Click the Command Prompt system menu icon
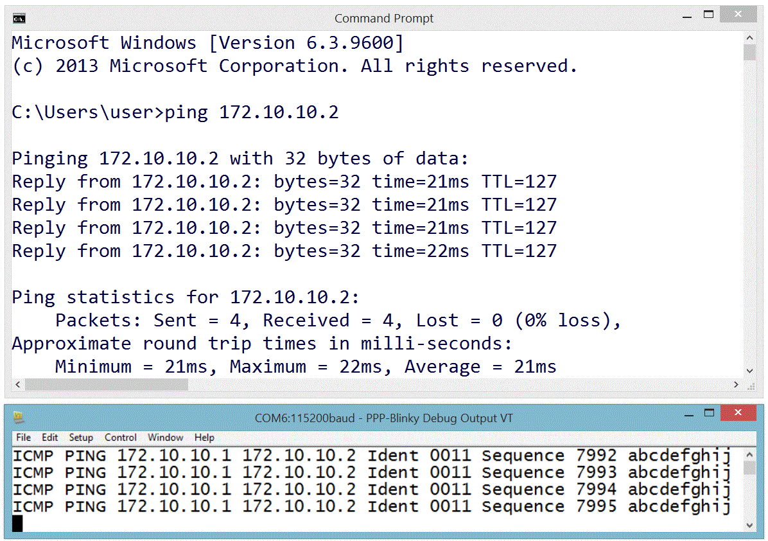 click(19, 18)
